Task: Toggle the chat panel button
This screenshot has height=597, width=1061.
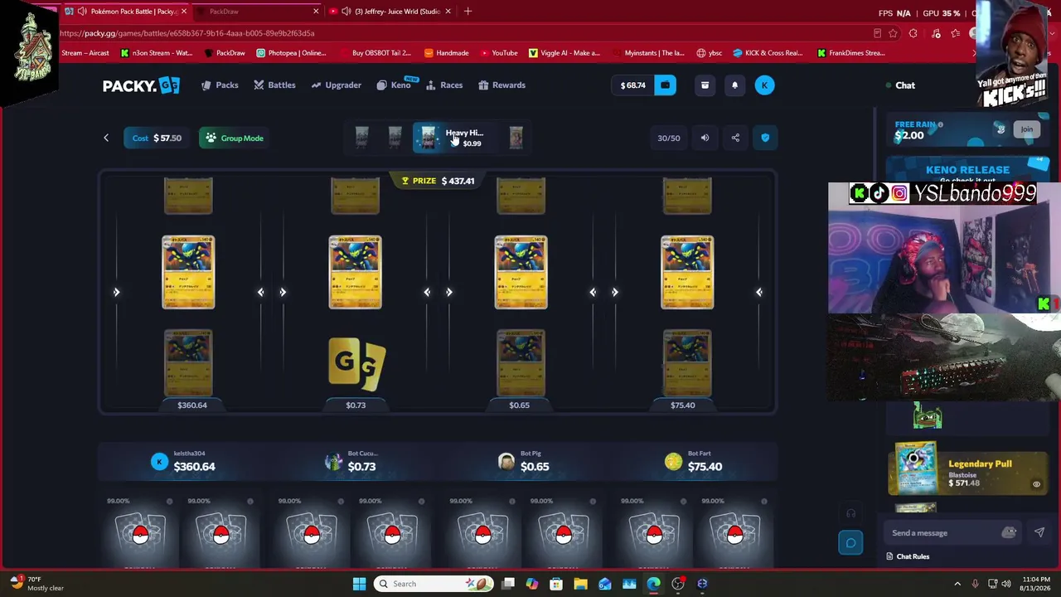Action: [850, 543]
